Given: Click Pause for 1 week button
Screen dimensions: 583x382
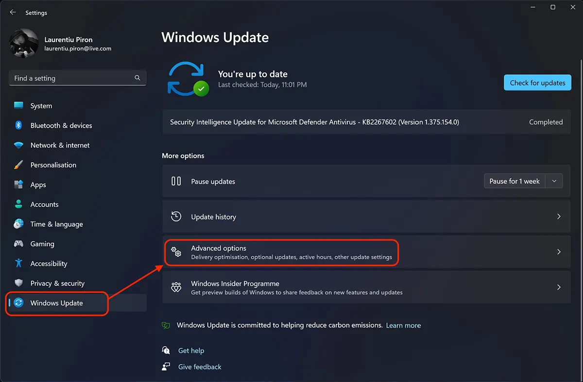Looking at the screenshot, I should (514, 181).
